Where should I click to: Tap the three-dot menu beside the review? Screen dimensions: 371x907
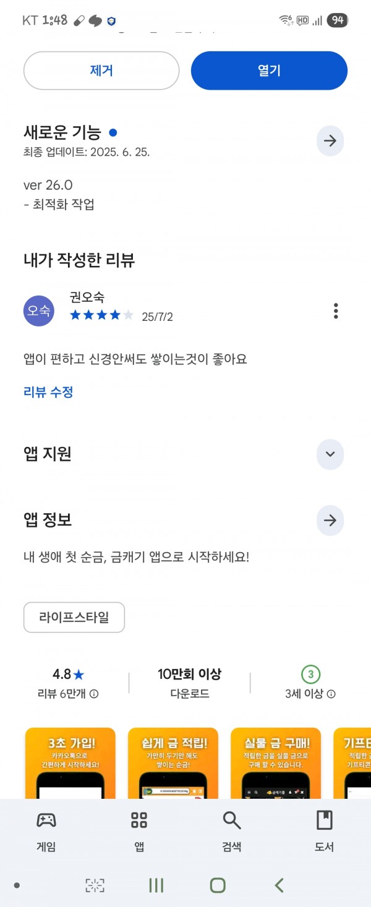coord(336,311)
